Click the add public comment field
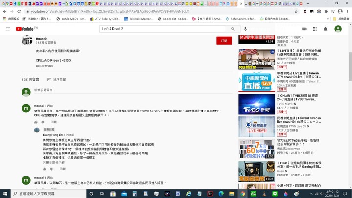 [x=133, y=90]
